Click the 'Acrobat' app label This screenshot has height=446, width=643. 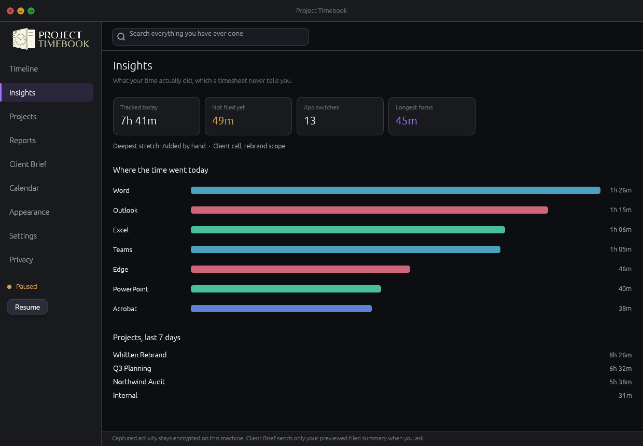pos(125,309)
